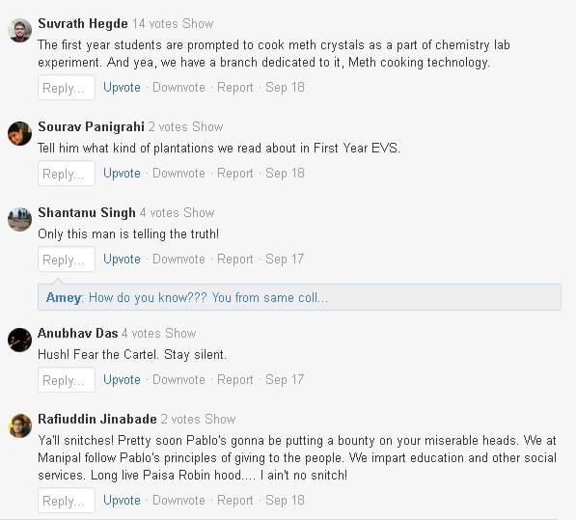Focus reply box under Rafiuddin Jinabade's comment
The width and height of the screenshot is (576, 520).
(x=67, y=501)
